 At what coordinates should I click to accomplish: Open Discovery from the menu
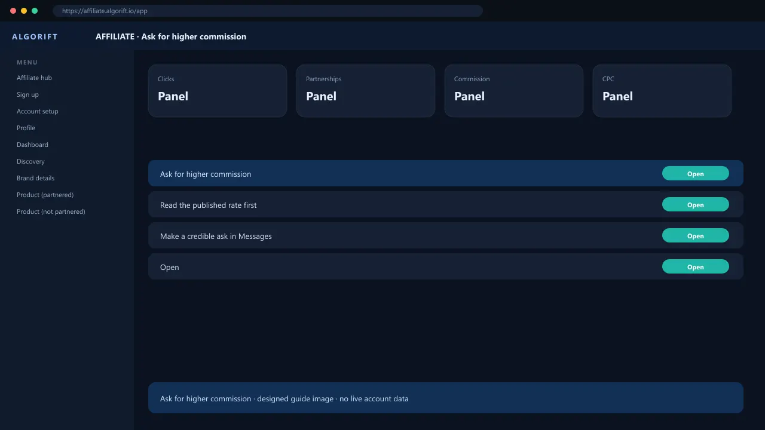coord(30,161)
